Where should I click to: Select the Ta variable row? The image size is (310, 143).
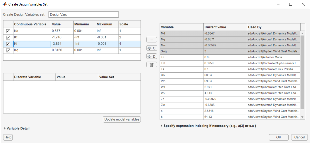182,57
